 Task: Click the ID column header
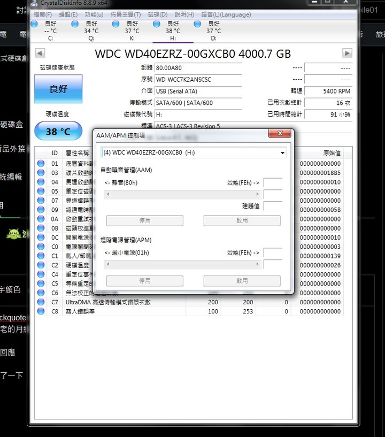pos(55,153)
